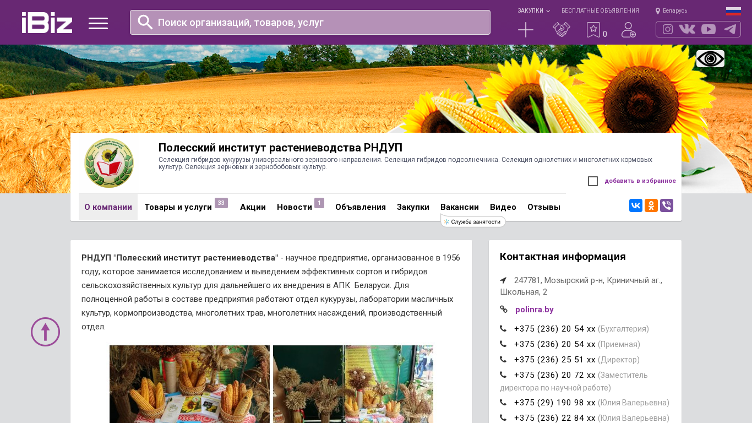Click company title 'Полесский институт растениеводства РНДУП'
752x423 pixels.
click(281, 148)
